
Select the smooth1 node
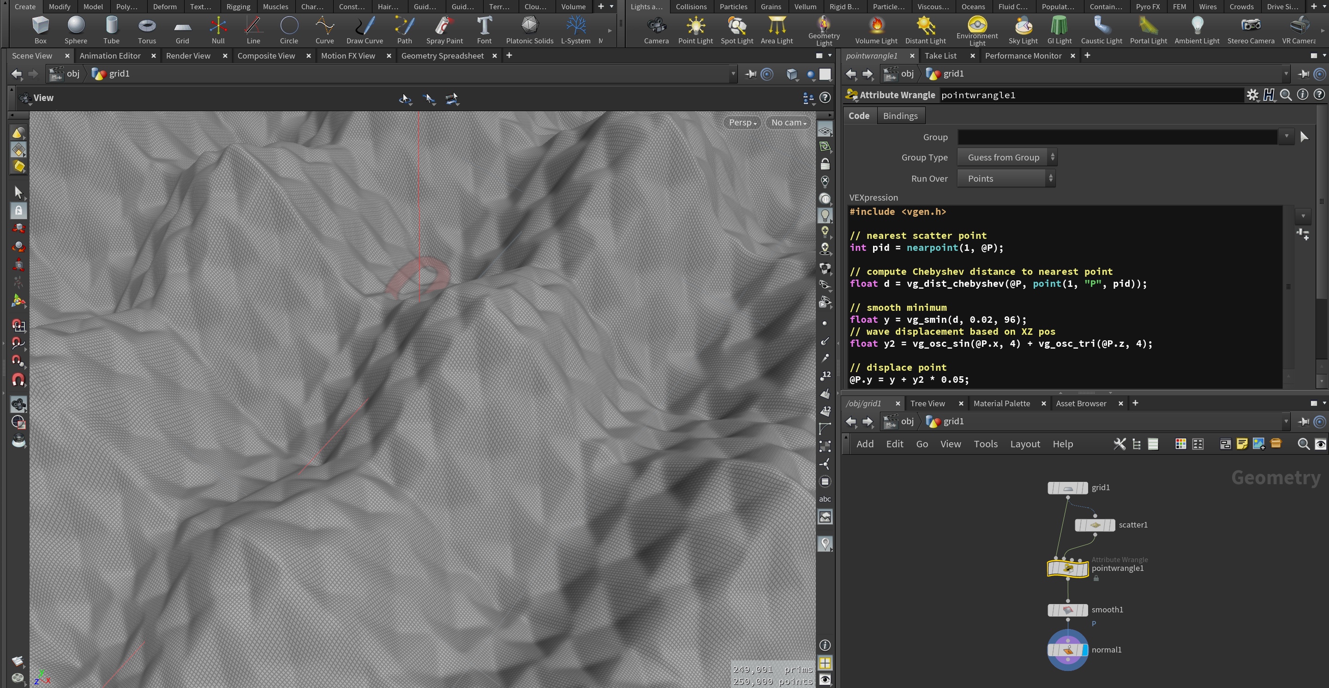click(1067, 610)
